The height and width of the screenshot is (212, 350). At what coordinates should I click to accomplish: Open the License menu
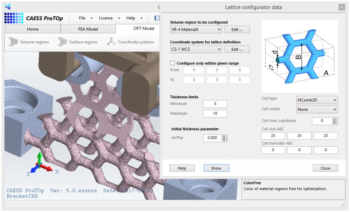pyautogui.click(x=106, y=18)
